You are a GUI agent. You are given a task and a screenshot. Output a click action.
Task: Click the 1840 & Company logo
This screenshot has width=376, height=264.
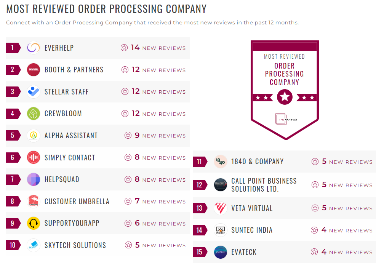(221, 162)
